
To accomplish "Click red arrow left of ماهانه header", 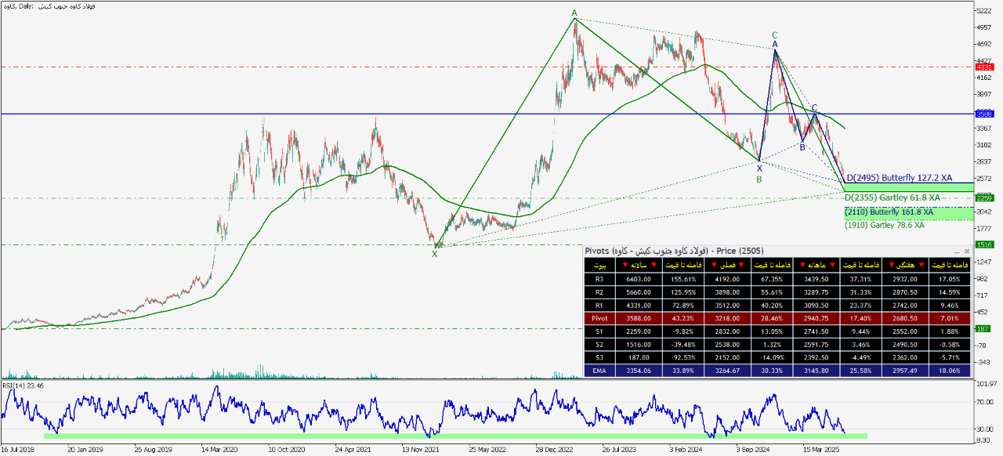I will click(x=803, y=266).
